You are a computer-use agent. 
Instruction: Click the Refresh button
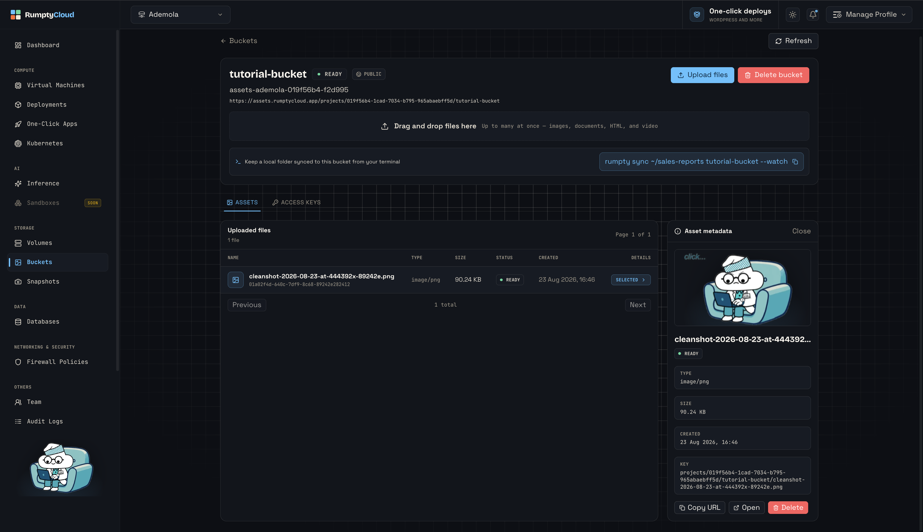(793, 41)
